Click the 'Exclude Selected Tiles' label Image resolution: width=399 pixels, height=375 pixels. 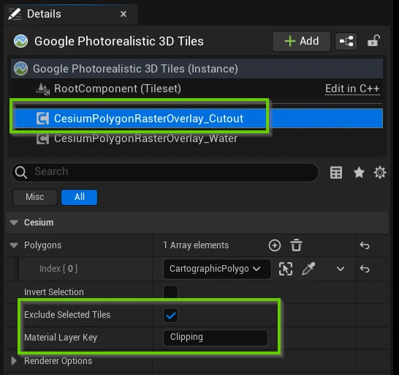(67, 315)
